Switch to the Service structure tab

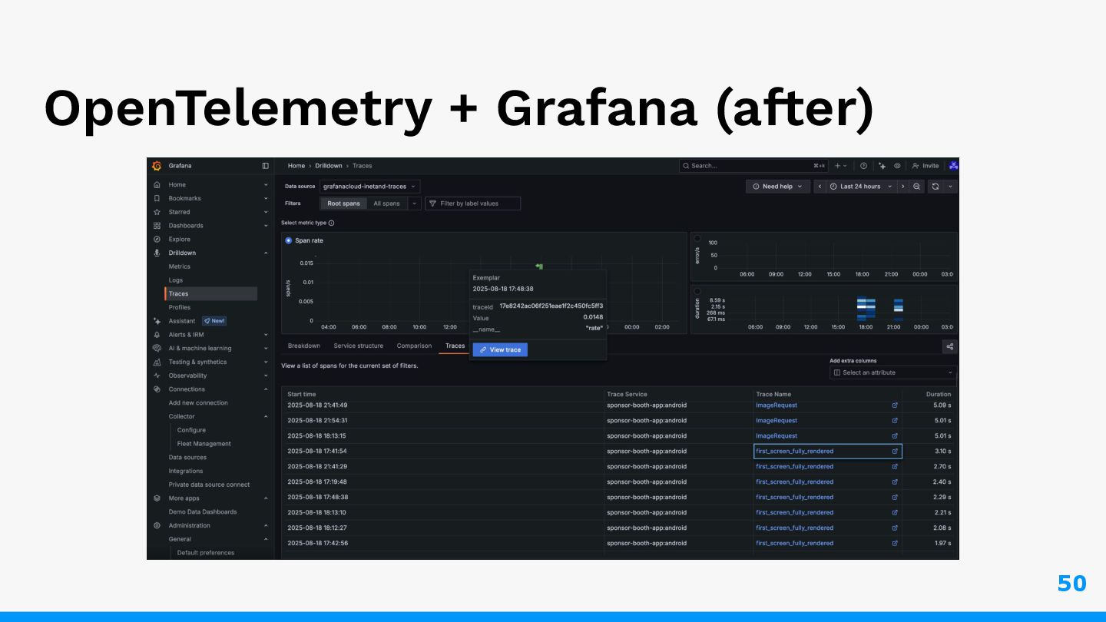359,346
